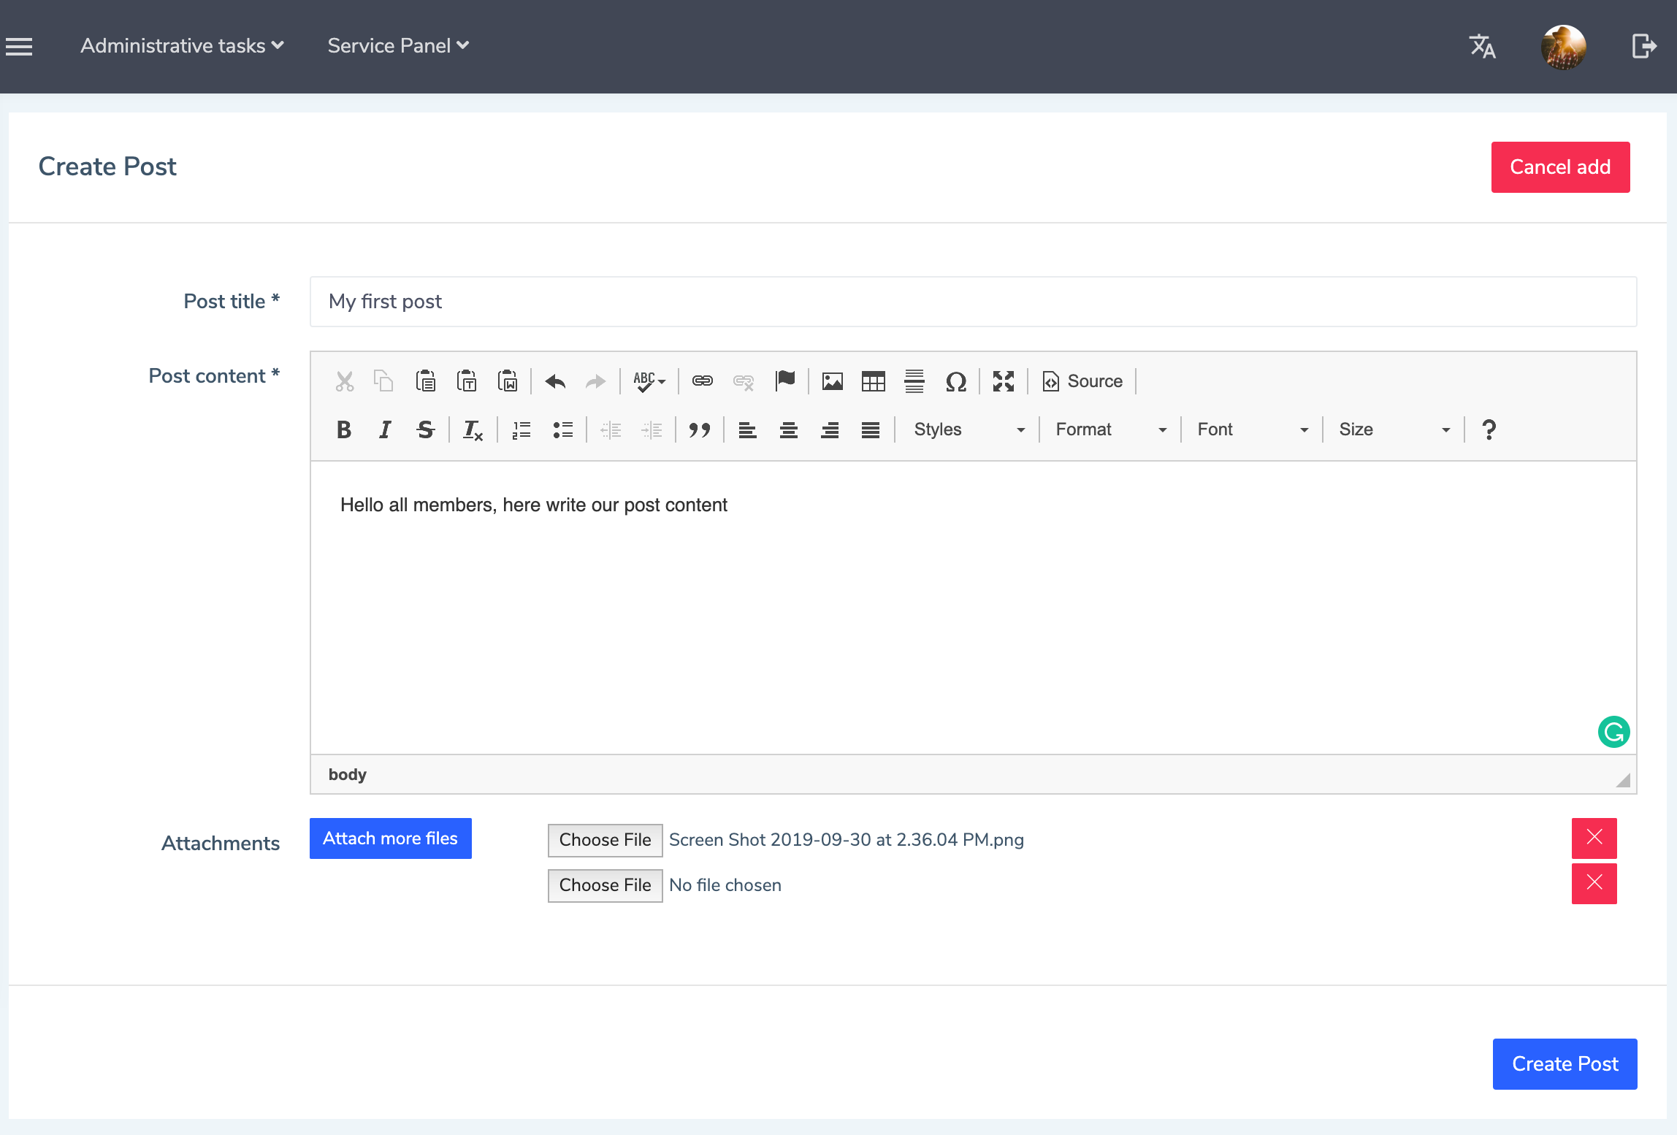Click the Insert Table icon

pyautogui.click(x=874, y=381)
